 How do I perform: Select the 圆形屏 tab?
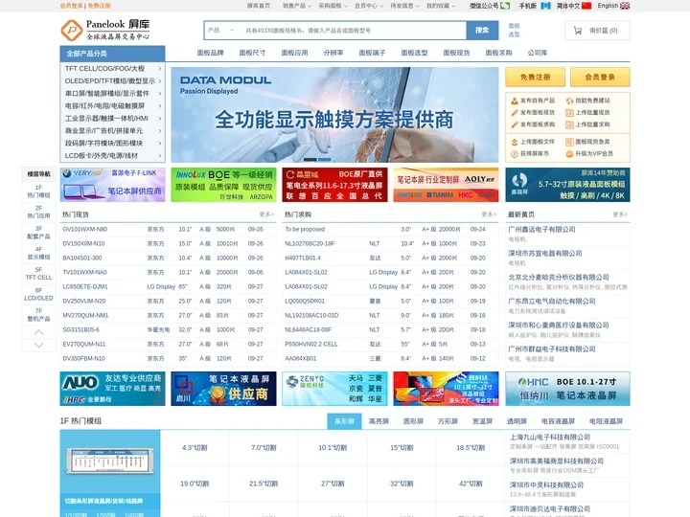413,421
